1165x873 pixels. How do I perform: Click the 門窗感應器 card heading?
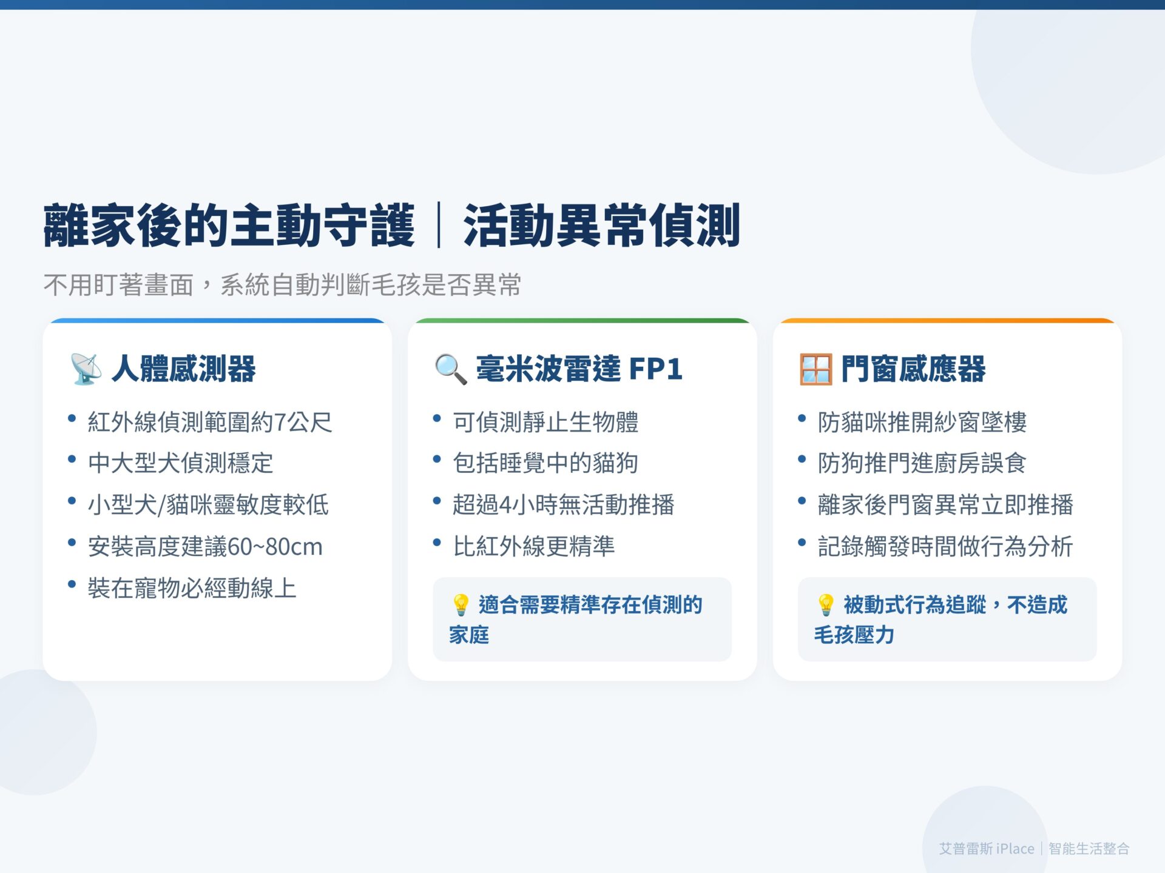point(914,369)
